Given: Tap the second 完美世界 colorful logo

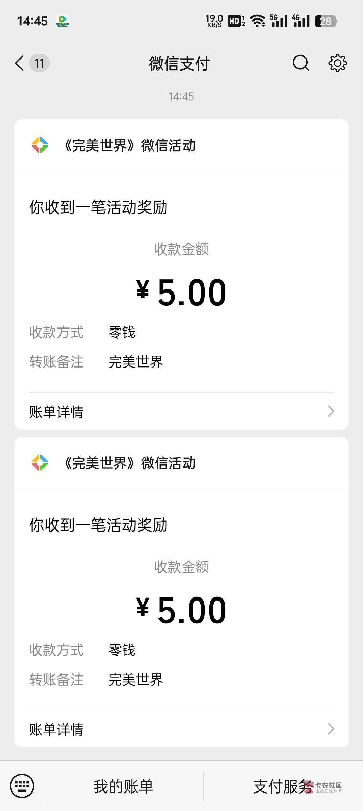Looking at the screenshot, I should (40, 463).
